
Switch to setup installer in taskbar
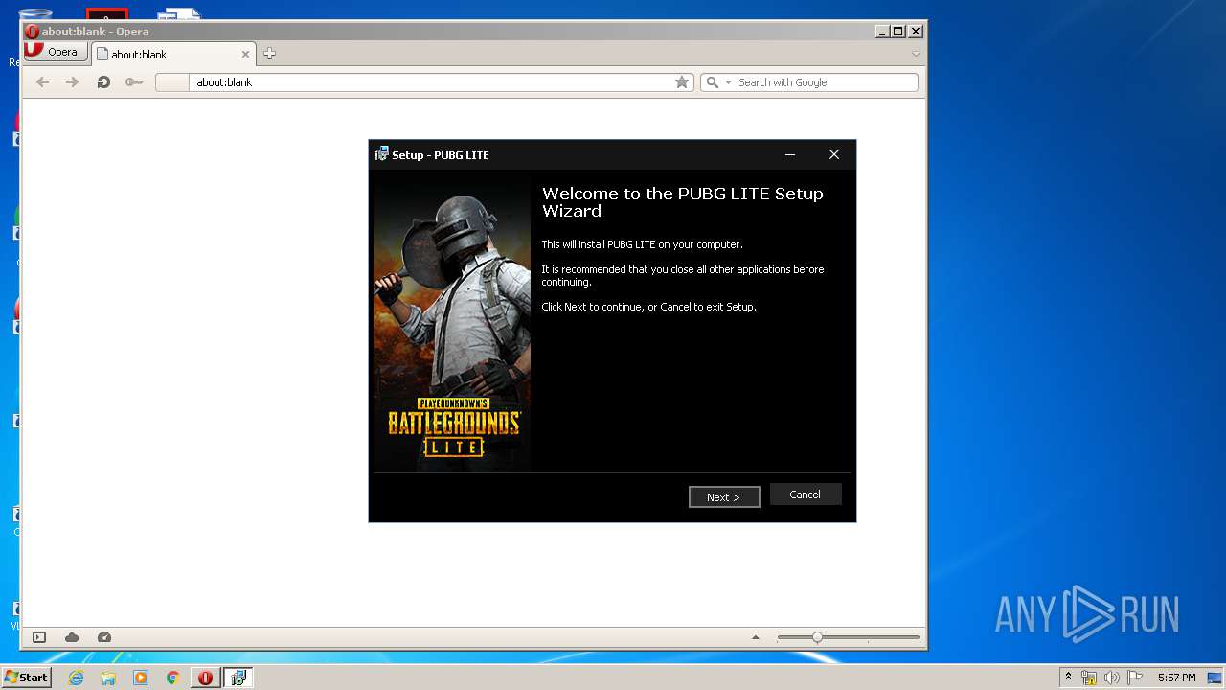pyautogui.click(x=238, y=678)
